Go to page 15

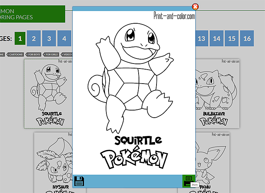coord(232,38)
